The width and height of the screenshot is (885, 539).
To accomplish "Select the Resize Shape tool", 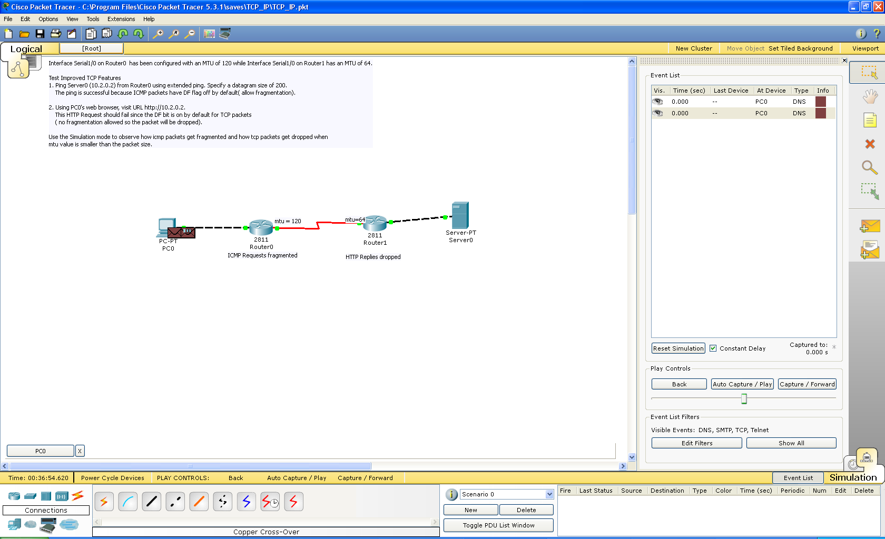I will (870, 191).
